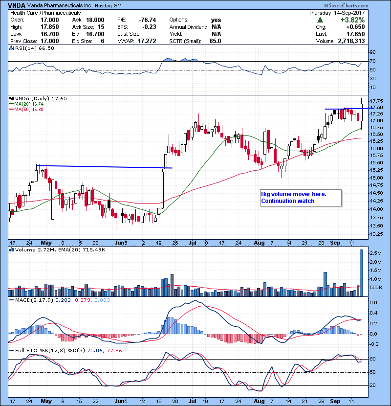Click the VWAP value 17.272

(x=147, y=41)
